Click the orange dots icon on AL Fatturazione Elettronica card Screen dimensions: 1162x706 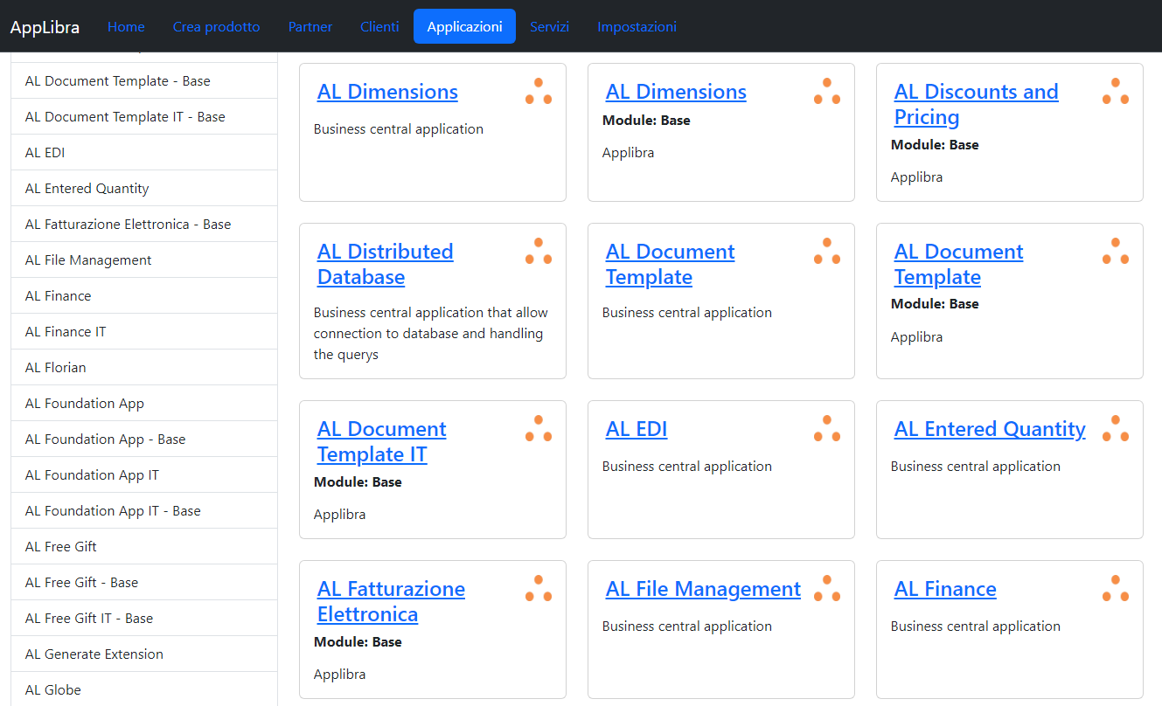[539, 589]
